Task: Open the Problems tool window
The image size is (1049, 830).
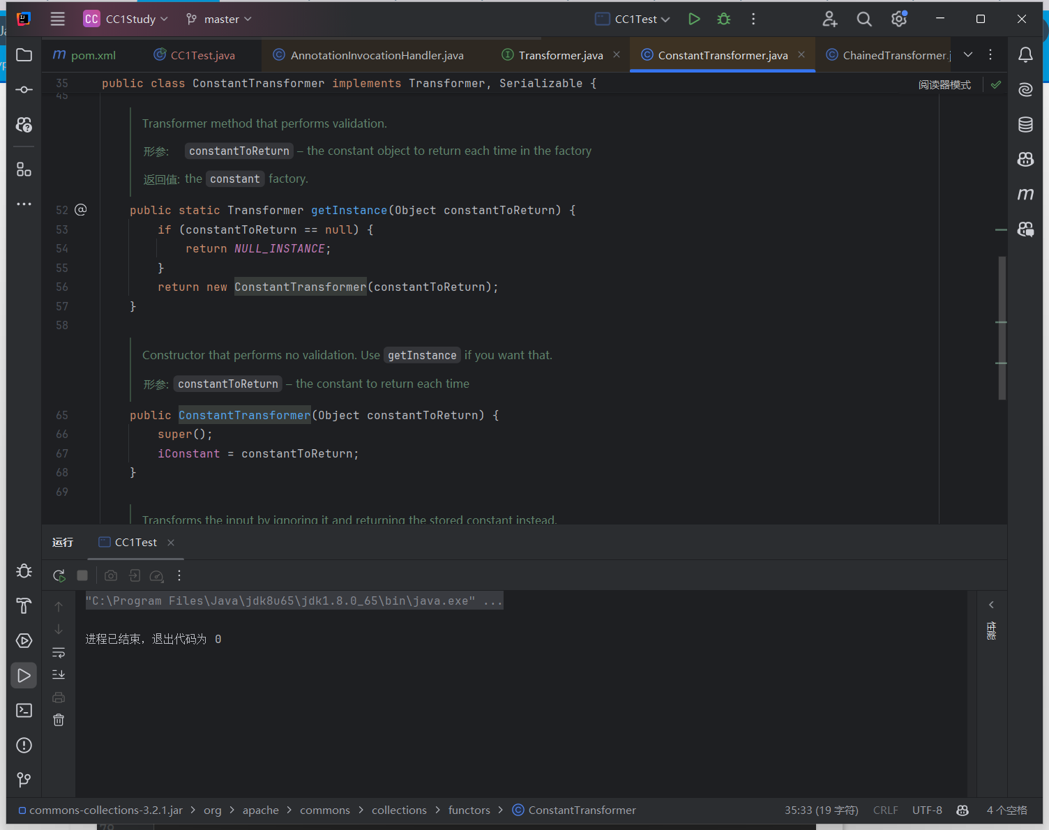Action: tap(24, 746)
